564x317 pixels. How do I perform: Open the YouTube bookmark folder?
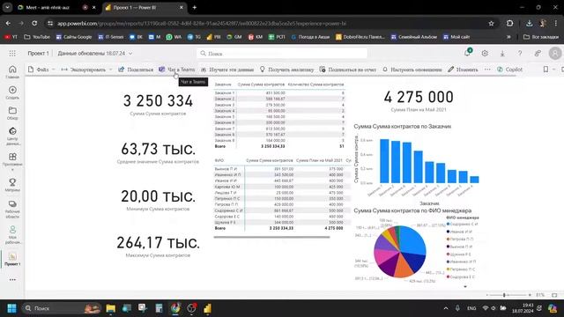click(x=37, y=37)
